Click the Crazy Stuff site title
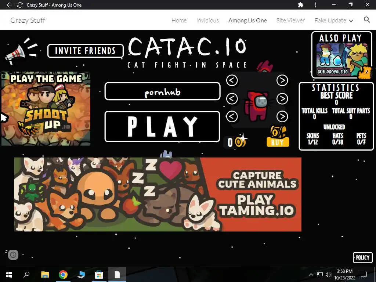Screen dimensions: 376x282 [28, 21]
